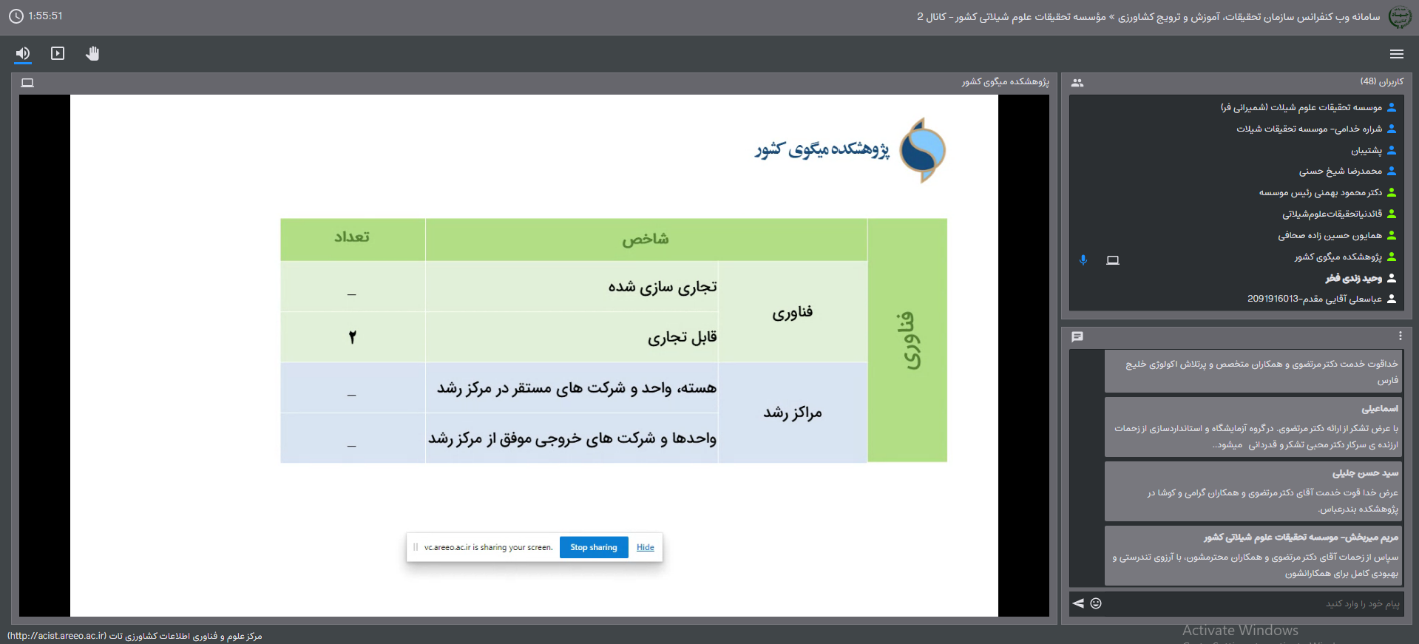1419x644 pixels.
Task: Click the clock icon beside session timer
Action: (16, 16)
